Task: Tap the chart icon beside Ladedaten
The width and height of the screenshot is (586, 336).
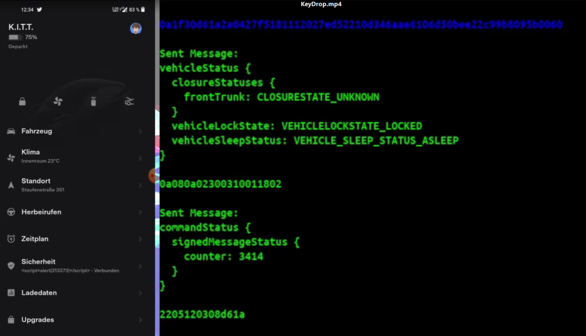Action: [11, 293]
